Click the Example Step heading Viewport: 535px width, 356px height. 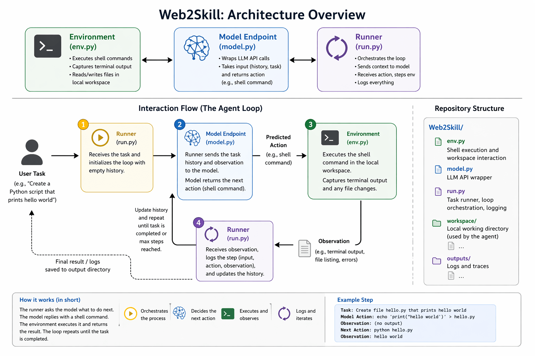coord(355,300)
